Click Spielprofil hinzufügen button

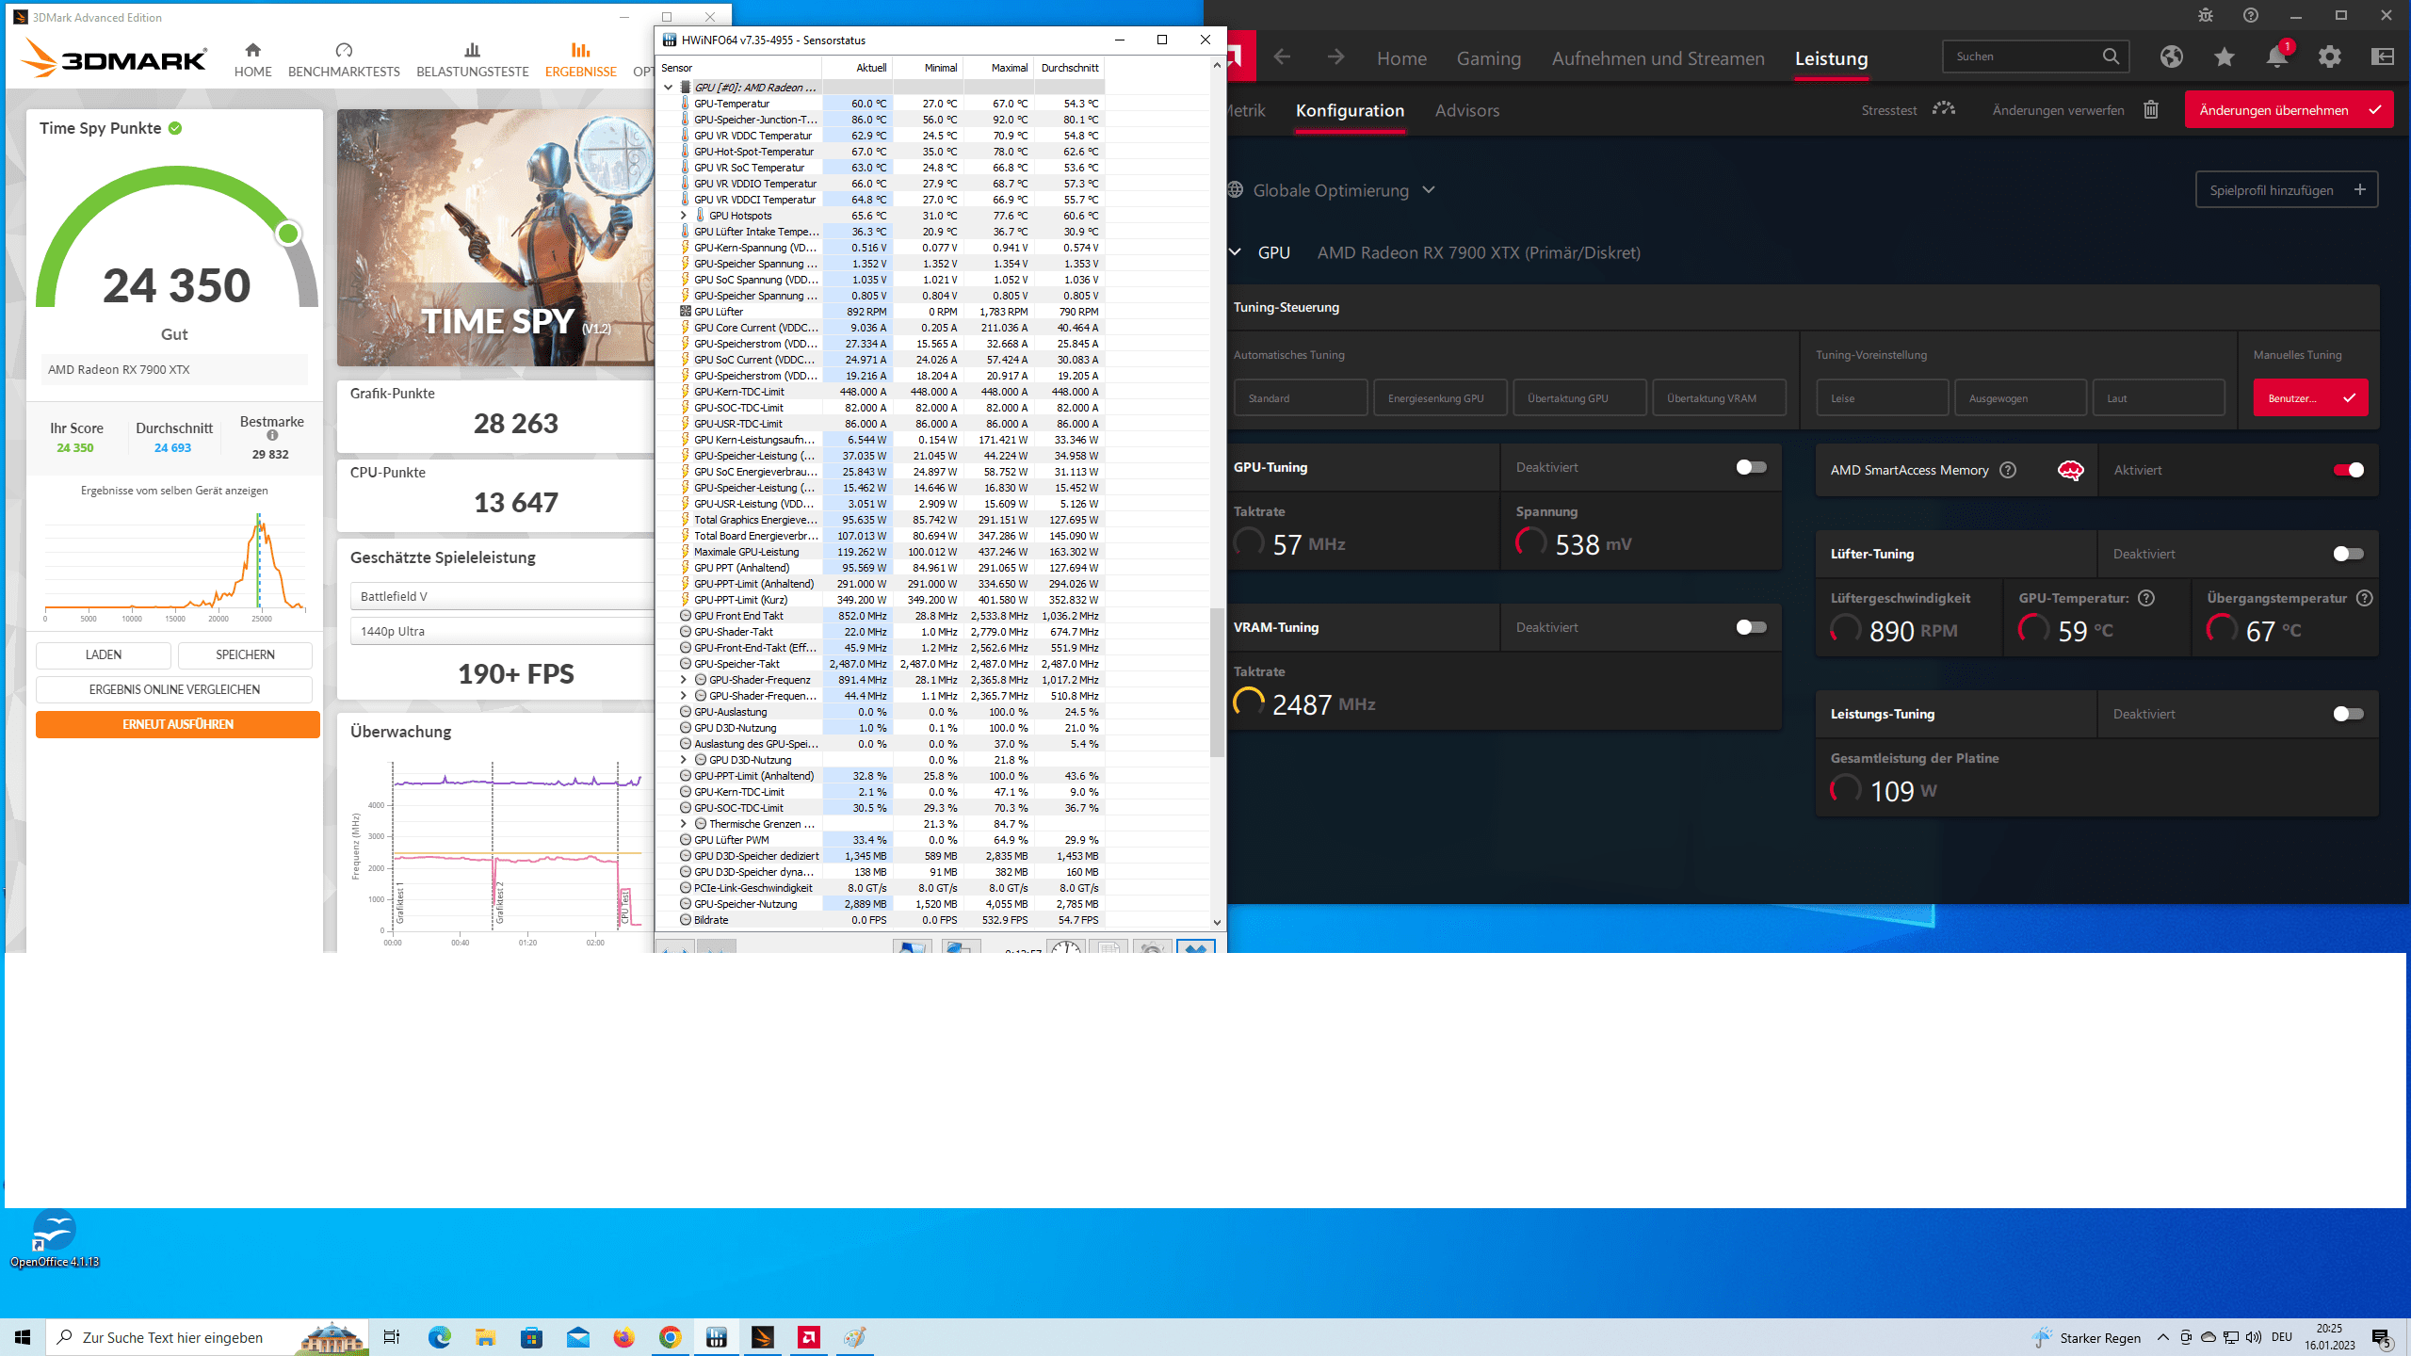2287,189
